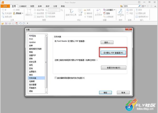Insert a 书签 bookmark
Viewport: 158px width, 113px height.
130,13
